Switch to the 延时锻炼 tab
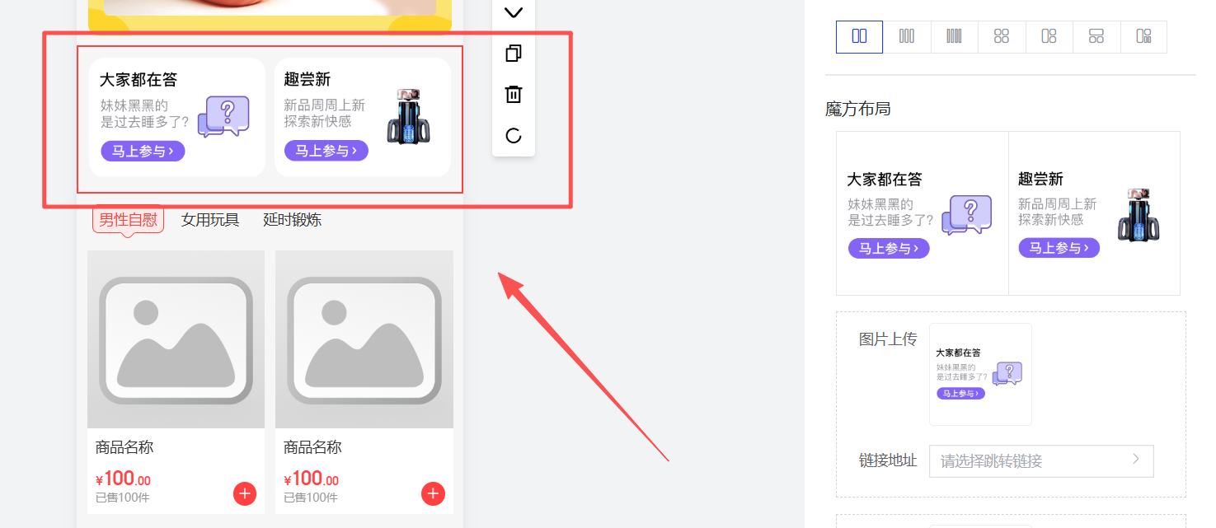The image size is (1216, 528). (x=292, y=220)
